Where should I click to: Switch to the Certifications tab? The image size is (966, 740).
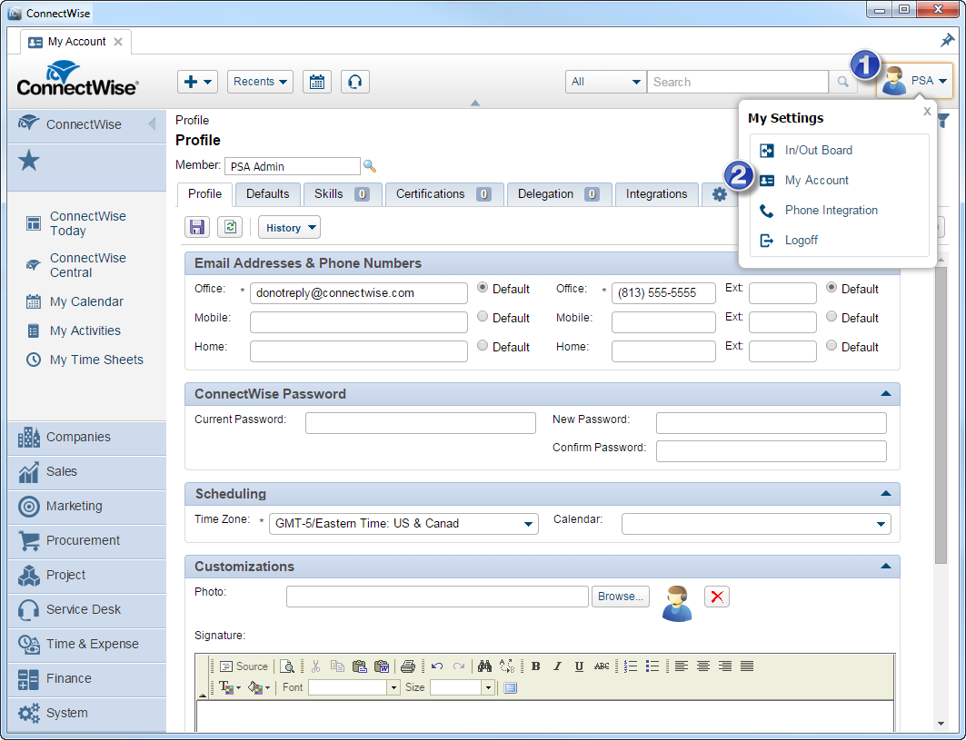(444, 194)
